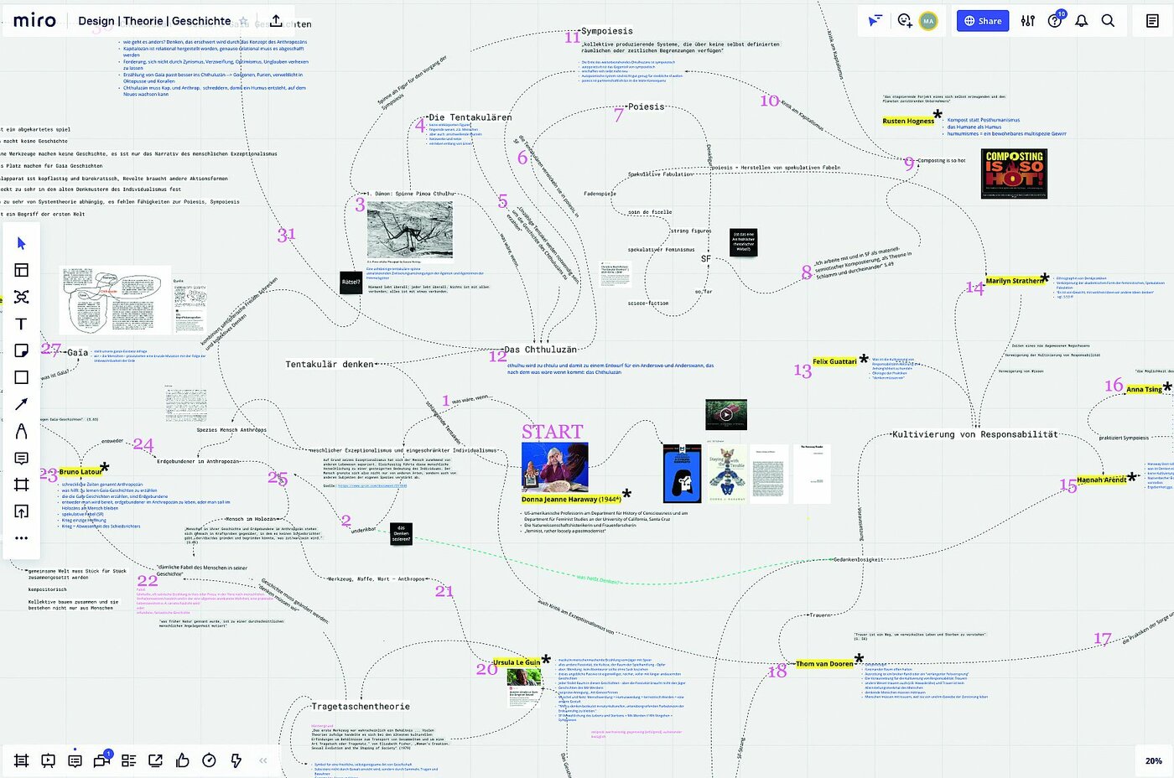Select the Connection line arrow tool

pyautogui.click(x=22, y=404)
